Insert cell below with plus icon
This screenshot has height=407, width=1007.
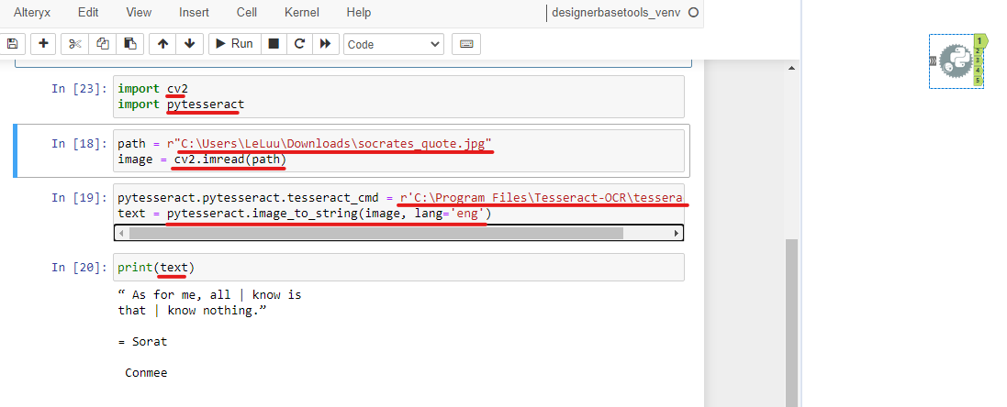44,44
